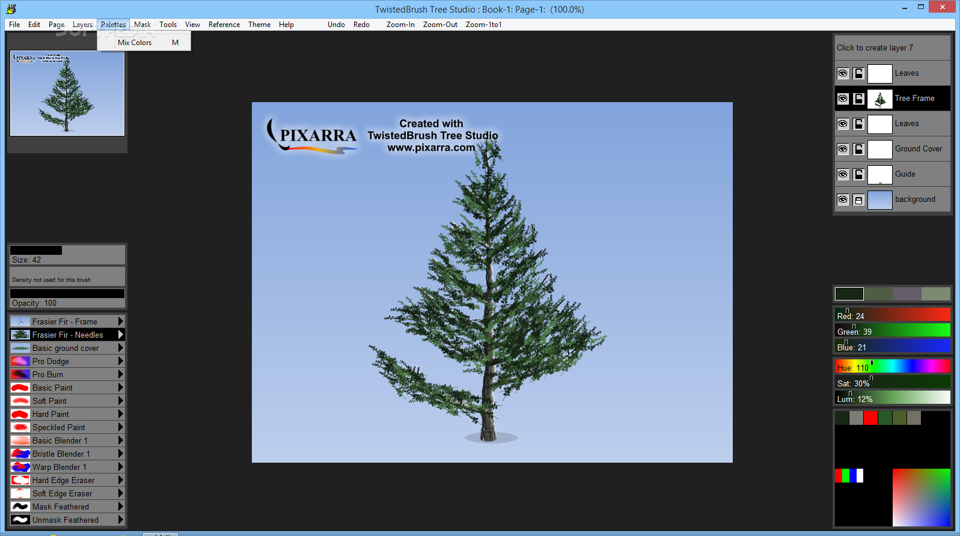The width and height of the screenshot is (960, 536).
Task: Click Zoom-In in the menu bar
Action: pos(400,25)
